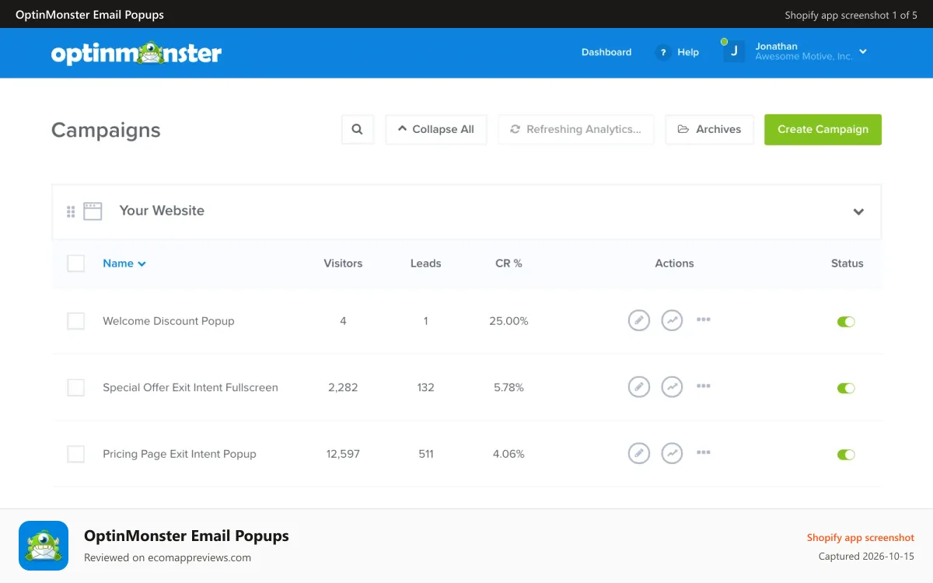The image size is (933, 583).
Task: Click the 25.00% conversion rate value
Action: (508, 321)
